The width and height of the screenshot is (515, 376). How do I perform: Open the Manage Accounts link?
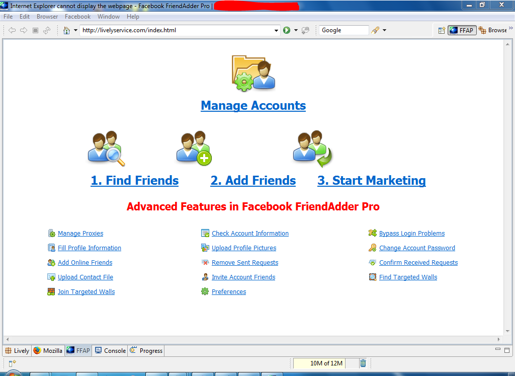[x=253, y=106]
